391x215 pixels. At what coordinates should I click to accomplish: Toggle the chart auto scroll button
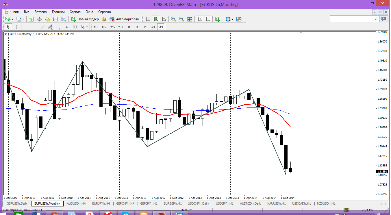[x=199, y=19]
